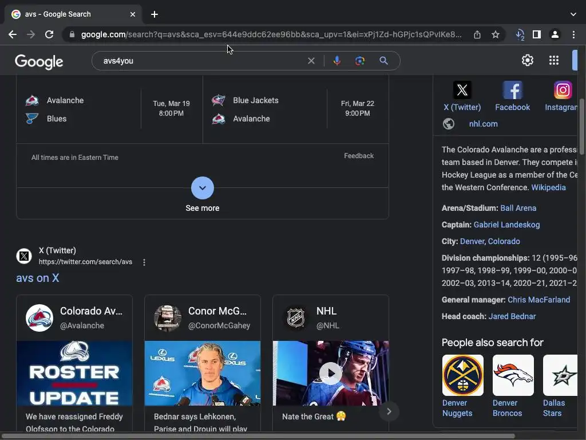Open the Denver, Colorado link

coord(490,241)
